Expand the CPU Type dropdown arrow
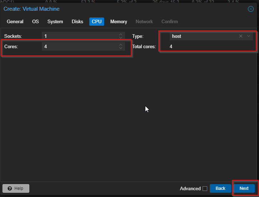Viewport: 259px width, 197px height. [x=249, y=36]
